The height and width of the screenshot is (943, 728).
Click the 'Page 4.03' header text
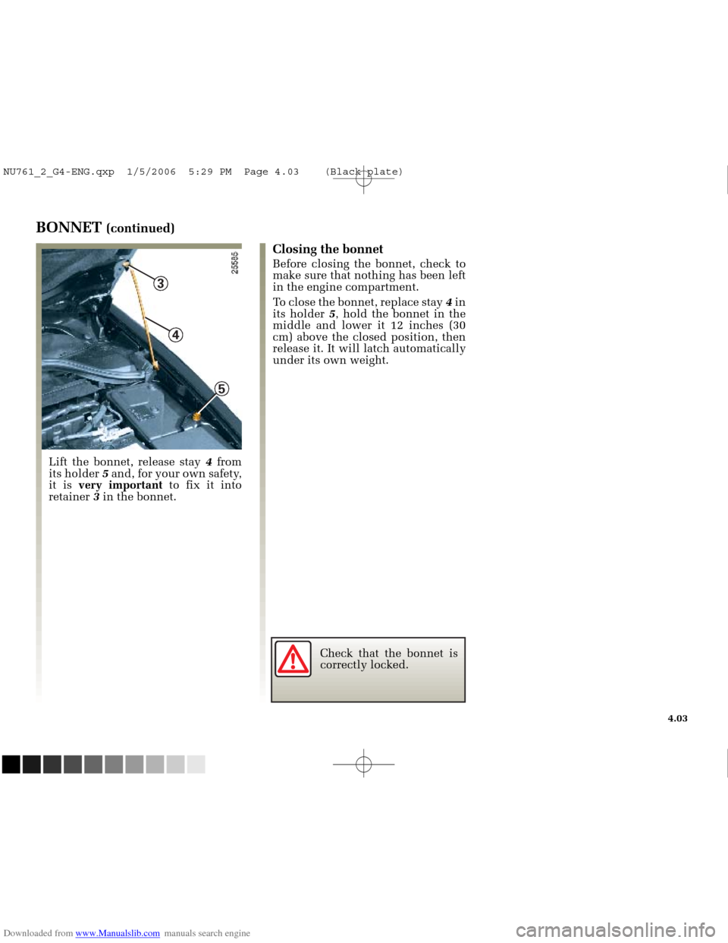click(271, 172)
